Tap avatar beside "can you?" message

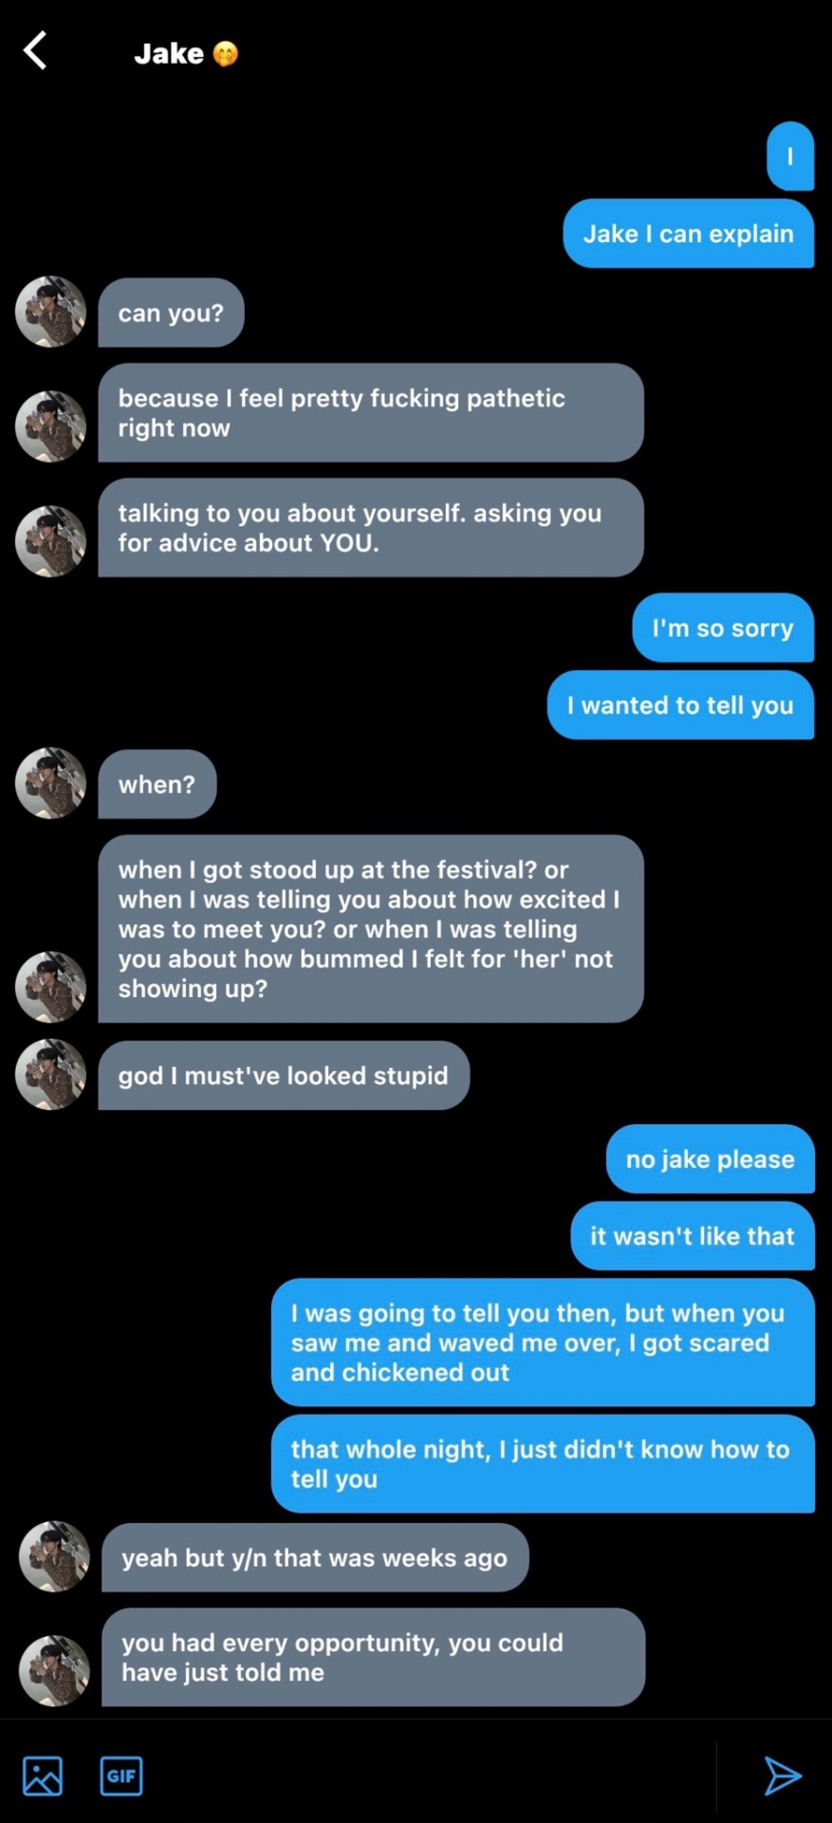pyautogui.click(x=50, y=311)
